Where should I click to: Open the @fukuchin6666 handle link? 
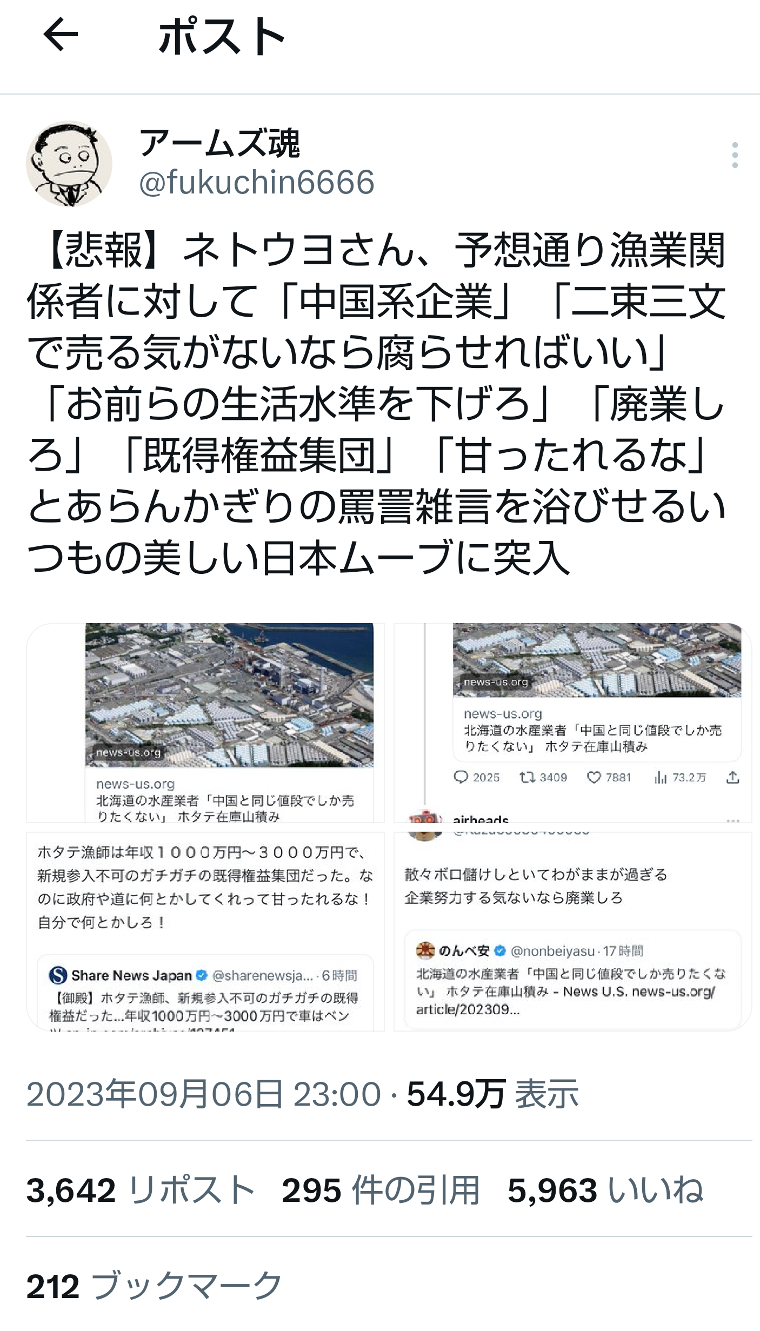pyautogui.click(x=257, y=182)
